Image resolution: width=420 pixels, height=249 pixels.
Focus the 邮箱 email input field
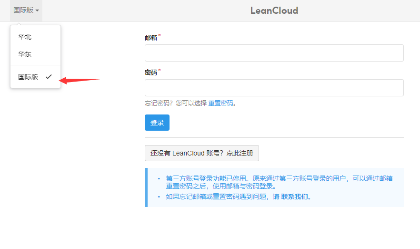274,53
